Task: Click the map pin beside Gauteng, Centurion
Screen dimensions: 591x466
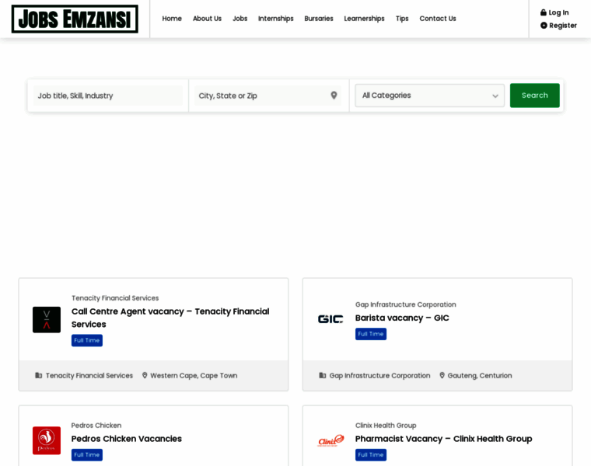Action: 442,375
